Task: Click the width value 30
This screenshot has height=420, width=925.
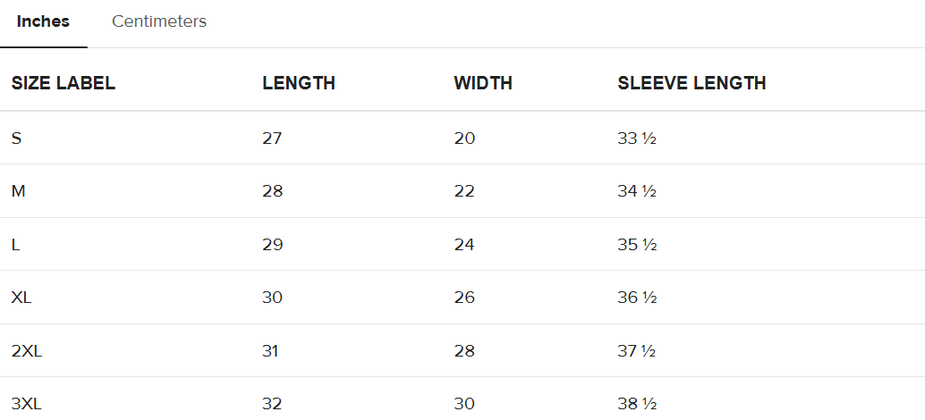Action: tap(464, 404)
